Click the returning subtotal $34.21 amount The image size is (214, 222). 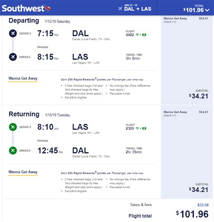(199, 190)
